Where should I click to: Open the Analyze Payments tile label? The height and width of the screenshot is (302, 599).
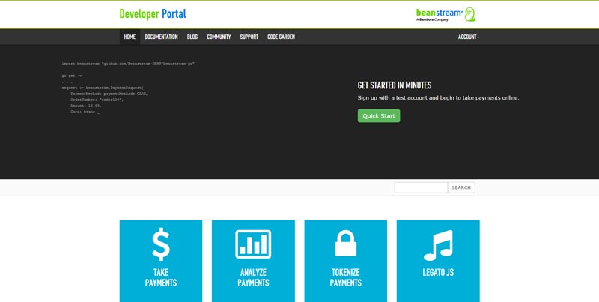click(253, 277)
